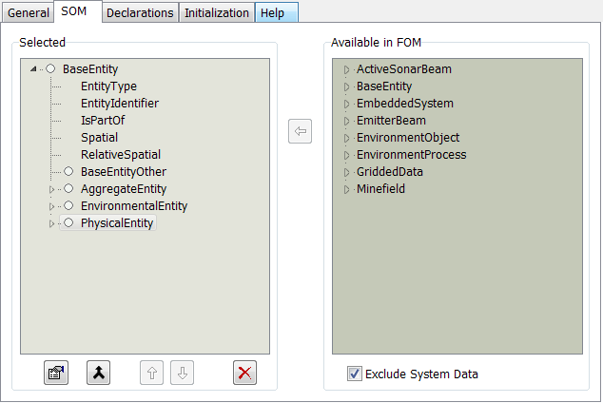The height and width of the screenshot is (403, 603).
Task: Click the circle icon beside BaseEntityOther
Action: click(x=68, y=172)
